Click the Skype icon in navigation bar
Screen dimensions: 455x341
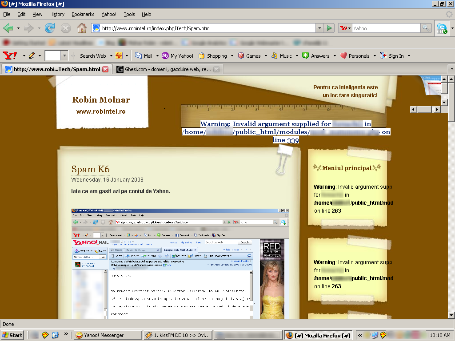pos(442,29)
